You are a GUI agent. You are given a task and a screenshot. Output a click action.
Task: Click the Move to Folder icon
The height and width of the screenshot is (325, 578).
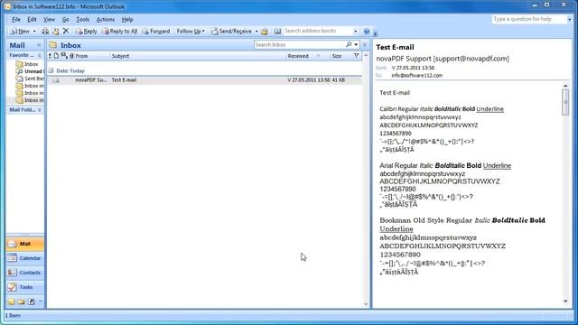click(55, 32)
